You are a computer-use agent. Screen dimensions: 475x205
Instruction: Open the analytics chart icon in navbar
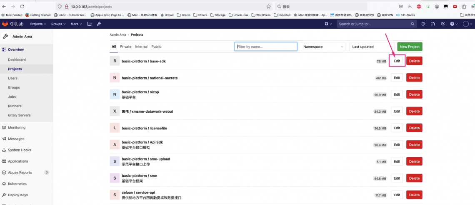90,24
